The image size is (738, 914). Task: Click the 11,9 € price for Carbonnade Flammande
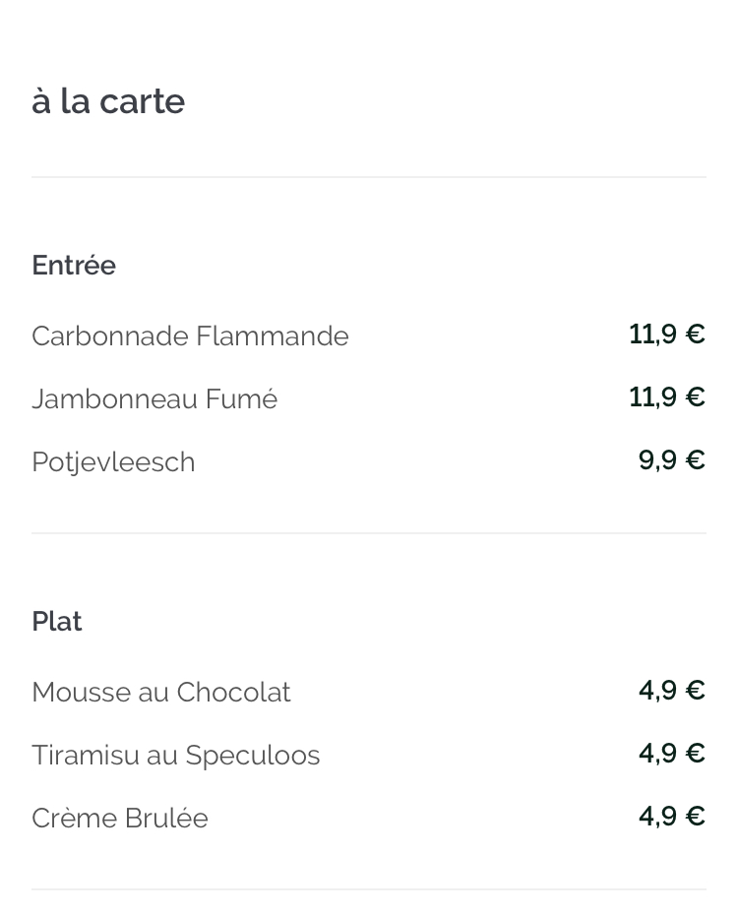(667, 335)
